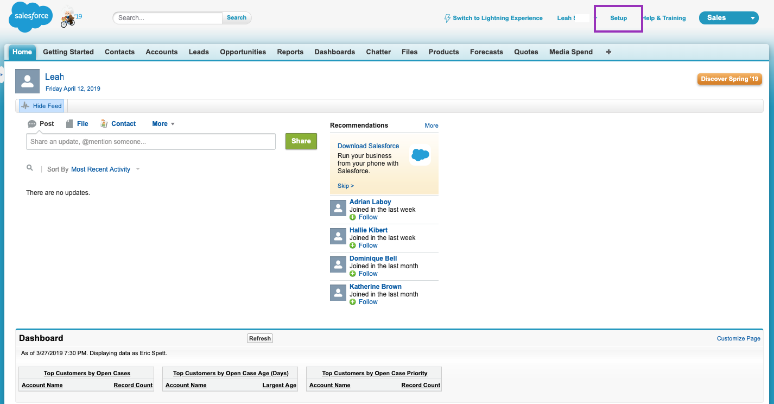
Task: Go to the Home tab
Action: (22, 52)
